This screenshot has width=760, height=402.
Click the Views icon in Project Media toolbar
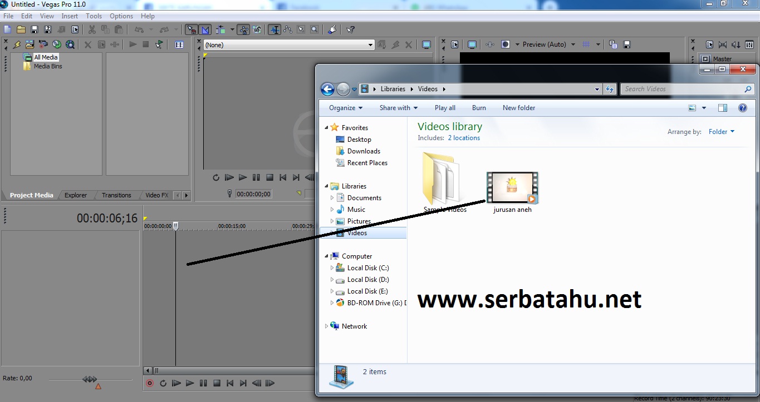point(179,44)
